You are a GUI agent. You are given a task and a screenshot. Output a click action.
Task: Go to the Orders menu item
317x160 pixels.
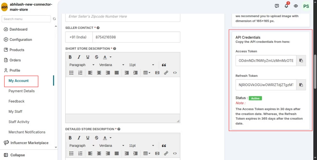15,60
